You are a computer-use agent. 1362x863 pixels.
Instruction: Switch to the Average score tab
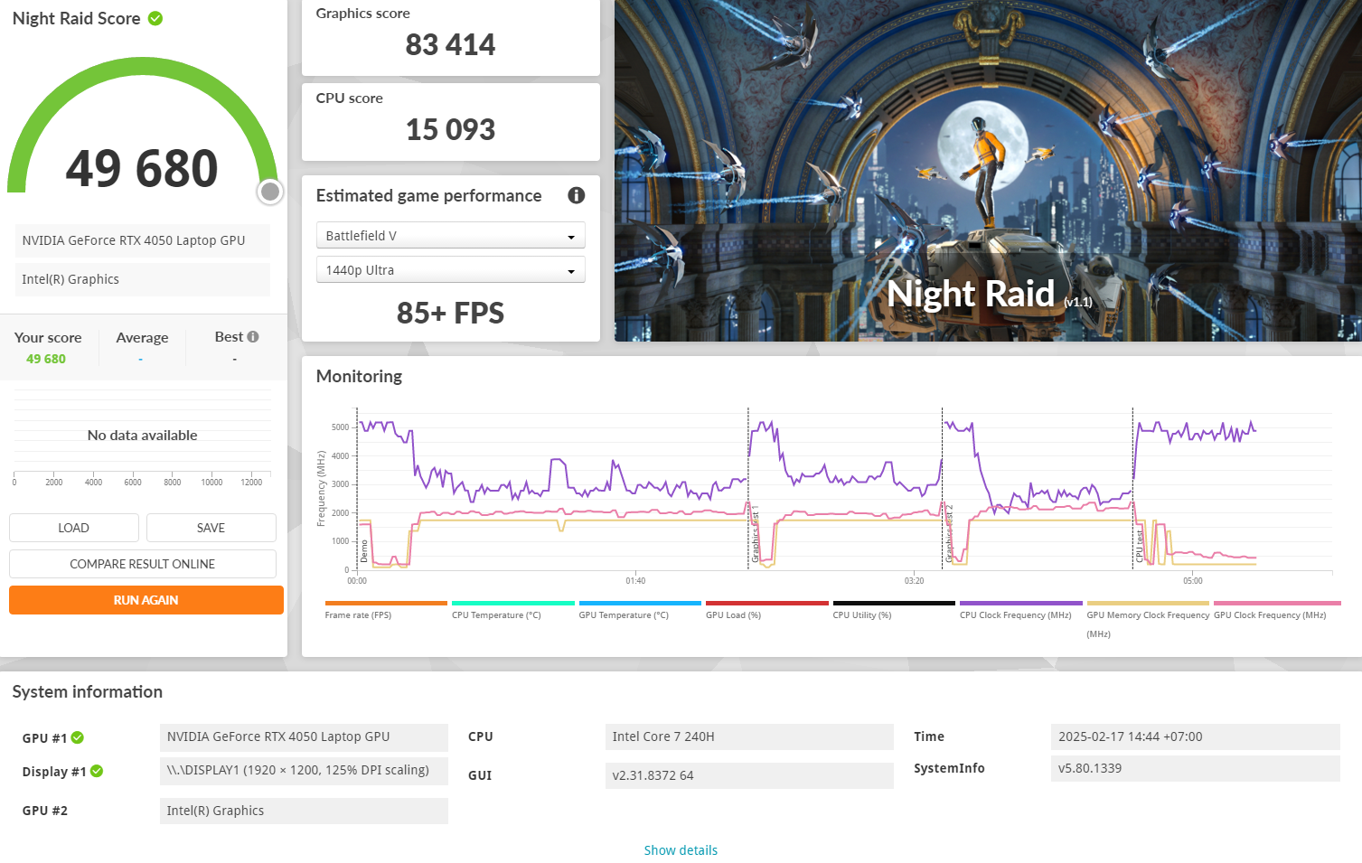click(142, 337)
